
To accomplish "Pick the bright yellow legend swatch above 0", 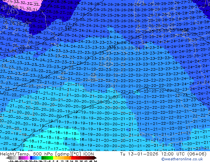I will click(54, 158).
